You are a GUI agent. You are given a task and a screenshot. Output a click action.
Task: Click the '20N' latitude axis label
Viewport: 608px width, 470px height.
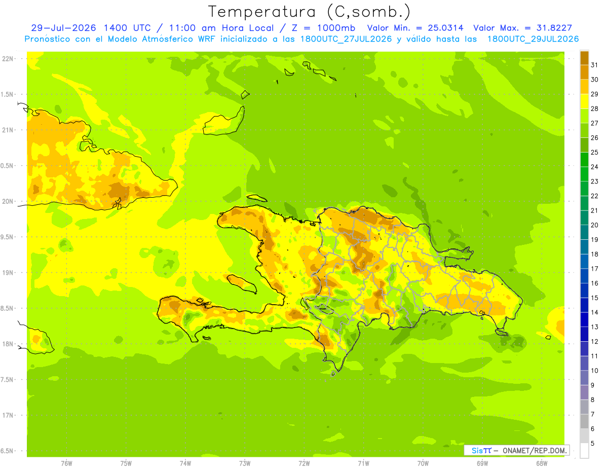[8, 201]
